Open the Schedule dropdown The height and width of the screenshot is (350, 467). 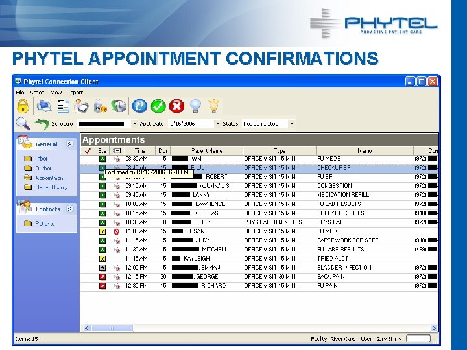pyautogui.click(x=134, y=124)
